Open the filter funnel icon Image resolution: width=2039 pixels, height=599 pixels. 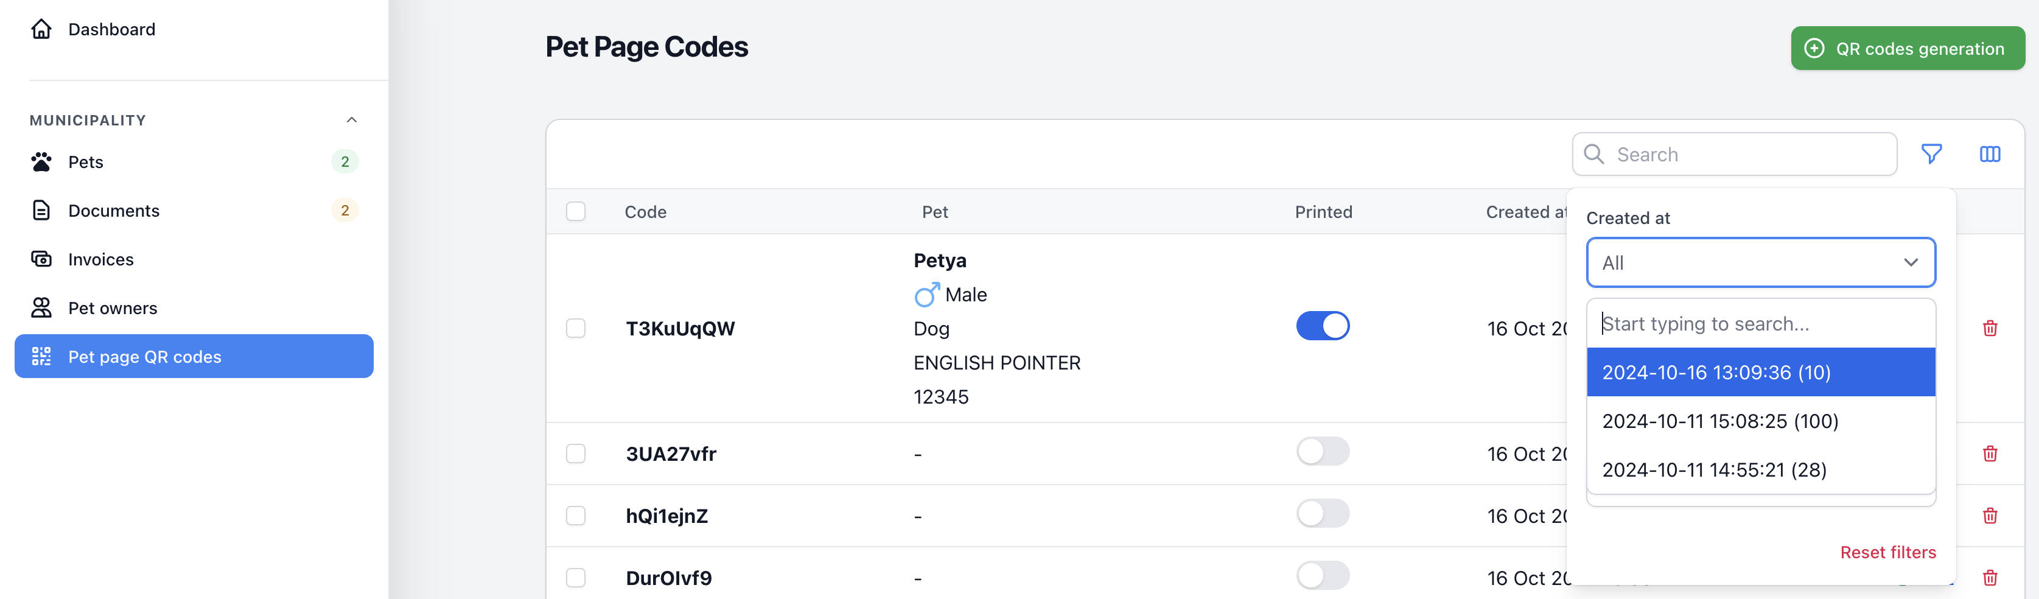click(x=1931, y=153)
